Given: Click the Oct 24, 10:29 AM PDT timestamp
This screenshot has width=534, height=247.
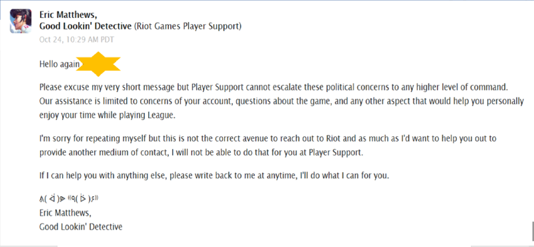Looking at the screenshot, I should tap(77, 39).
